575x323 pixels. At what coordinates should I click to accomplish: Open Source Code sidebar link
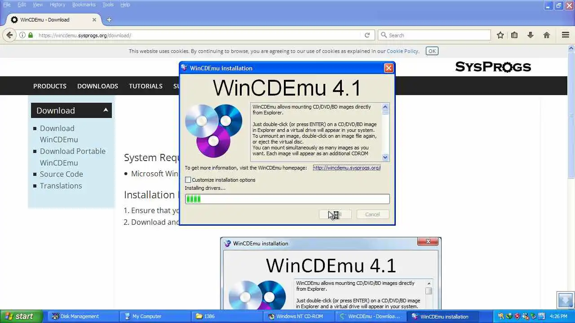tap(62, 174)
